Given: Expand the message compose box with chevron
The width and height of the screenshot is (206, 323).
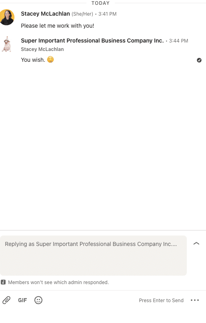Looking at the screenshot, I should (196, 244).
